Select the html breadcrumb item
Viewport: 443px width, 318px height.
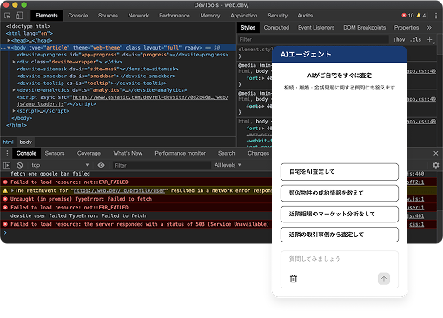(x=8, y=142)
